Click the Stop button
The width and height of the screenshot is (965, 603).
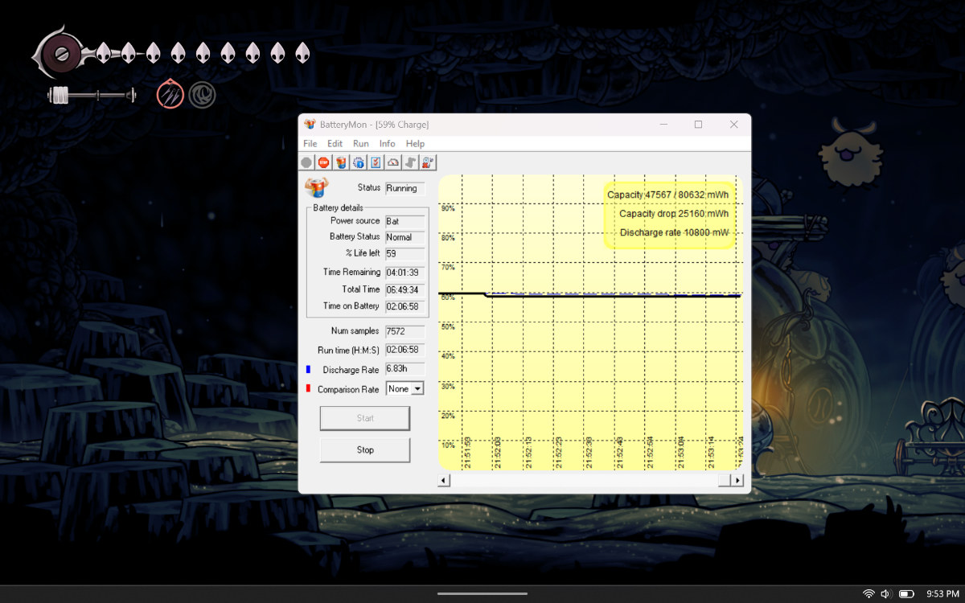[x=365, y=449]
